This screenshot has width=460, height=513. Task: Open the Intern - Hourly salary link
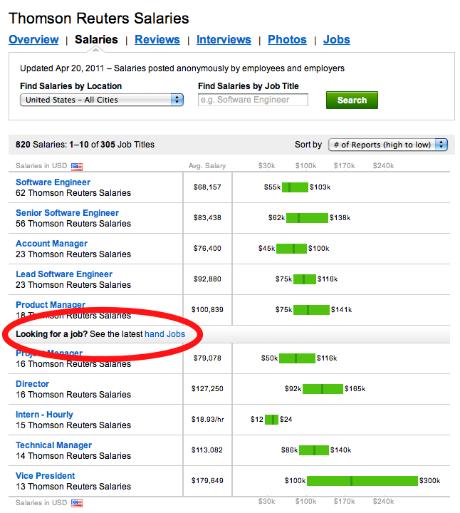point(44,415)
